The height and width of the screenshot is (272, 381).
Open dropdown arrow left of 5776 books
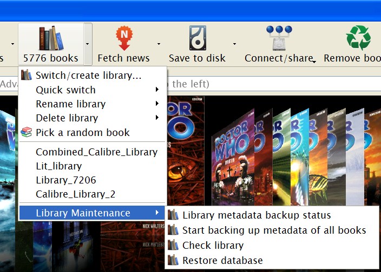click(x=12, y=44)
